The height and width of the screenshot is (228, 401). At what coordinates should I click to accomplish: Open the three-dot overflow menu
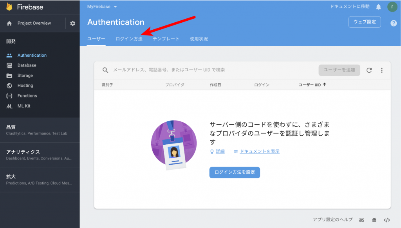[x=382, y=70]
